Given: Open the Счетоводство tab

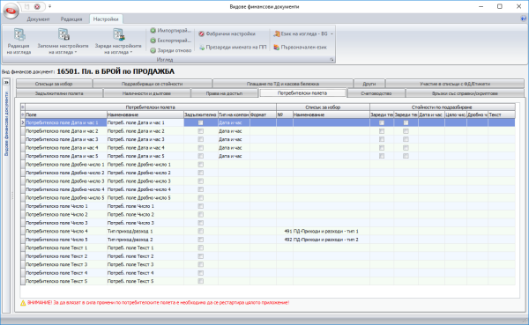Looking at the screenshot, I should (376, 93).
